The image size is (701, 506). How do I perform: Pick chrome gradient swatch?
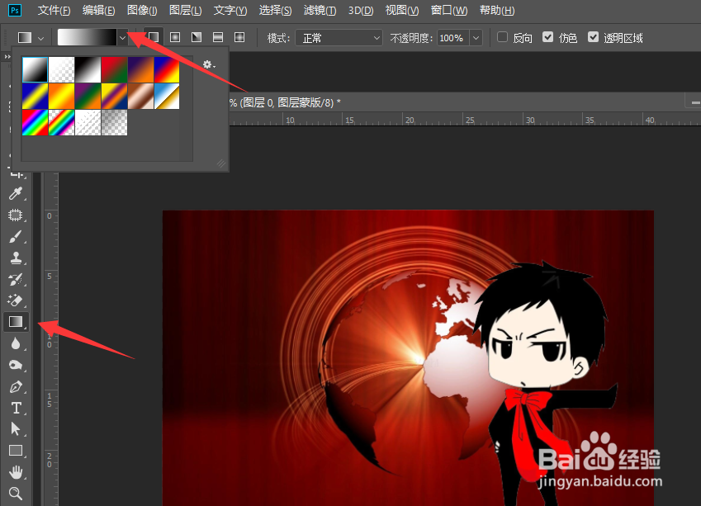pos(167,96)
